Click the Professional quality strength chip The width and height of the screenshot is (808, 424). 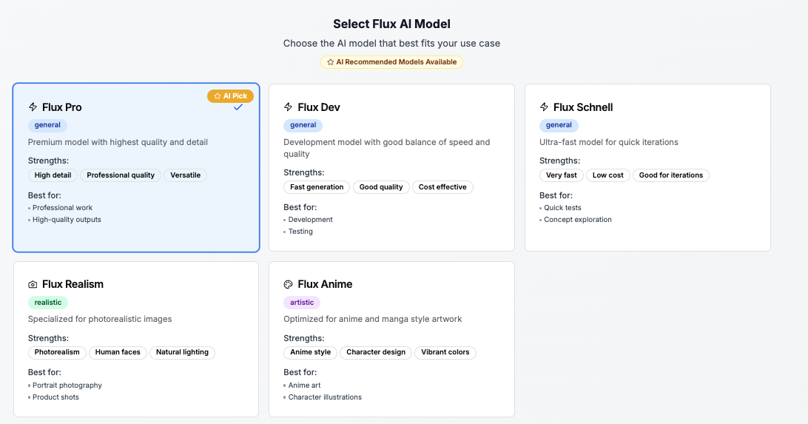[x=121, y=175]
